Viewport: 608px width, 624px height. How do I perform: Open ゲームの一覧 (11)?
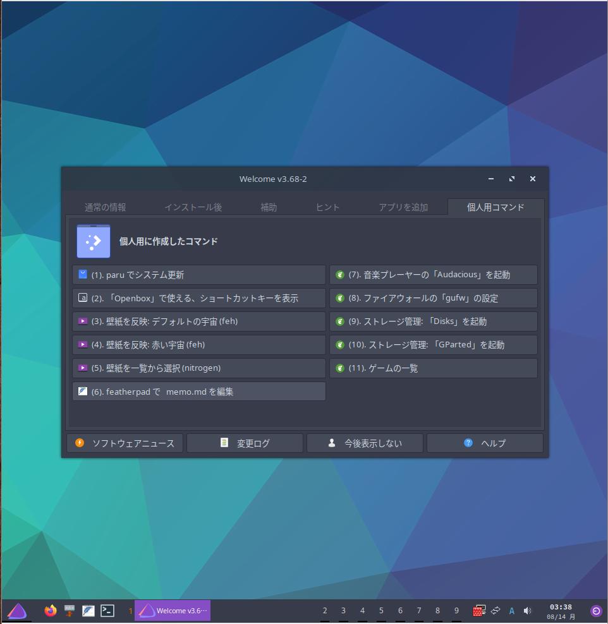(434, 368)
